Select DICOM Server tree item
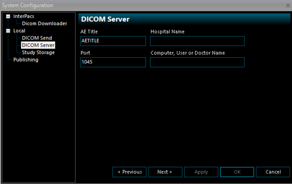Screen dimensions: 292x184 tap(38, 45)
